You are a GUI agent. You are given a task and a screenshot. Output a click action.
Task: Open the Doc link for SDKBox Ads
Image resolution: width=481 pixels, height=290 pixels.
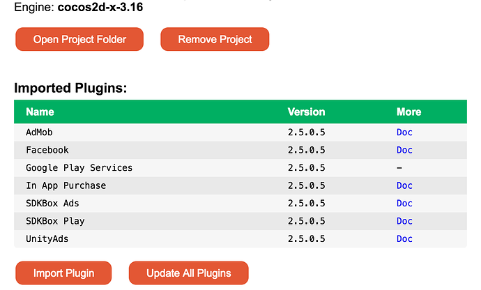pyautogui.click(x=404, y=204)
